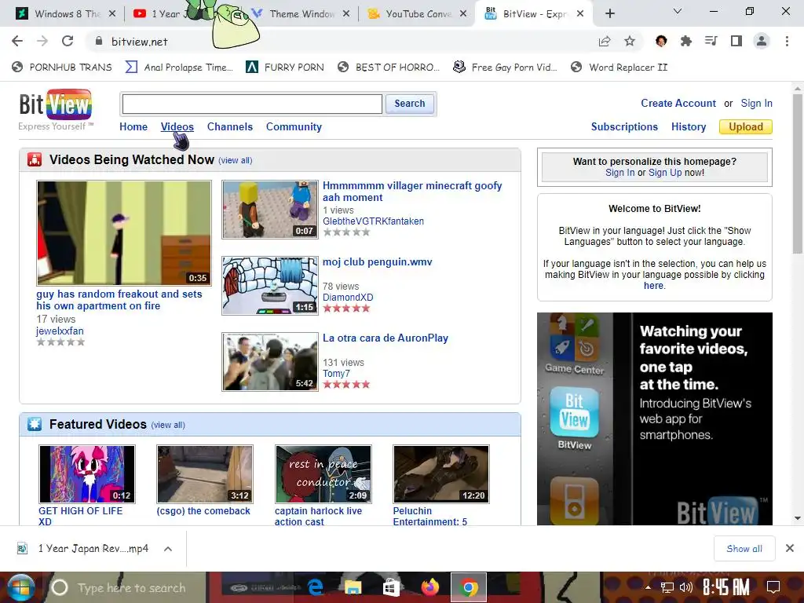Click the BitView search input field
Viewport: 804px width, 603px height.
[252, 104]
